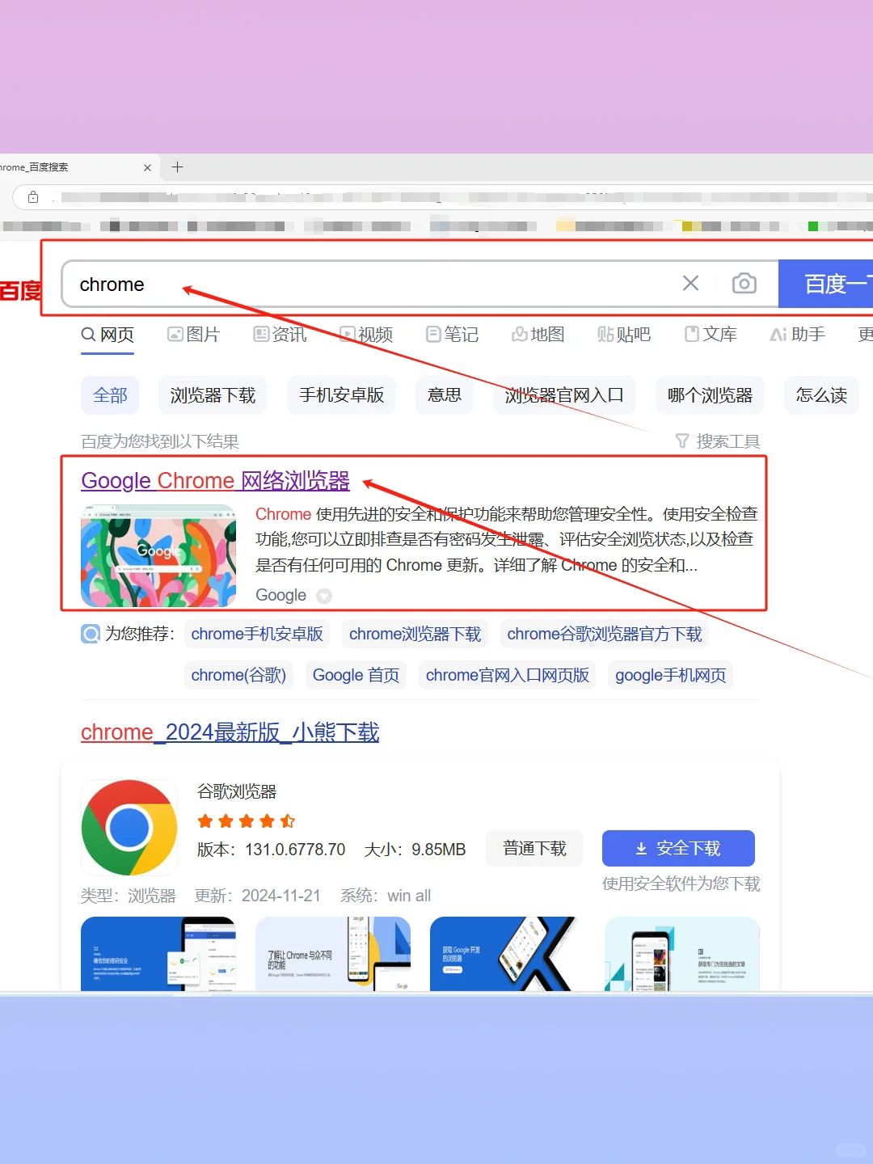Enable the 手机安卓版 filter

click(341, 395)
